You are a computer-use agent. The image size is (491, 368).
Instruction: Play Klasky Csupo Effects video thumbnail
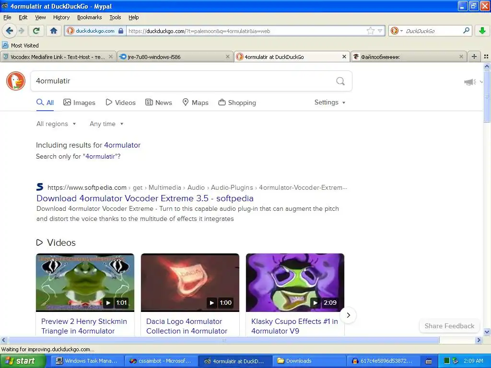coord(295,283)
